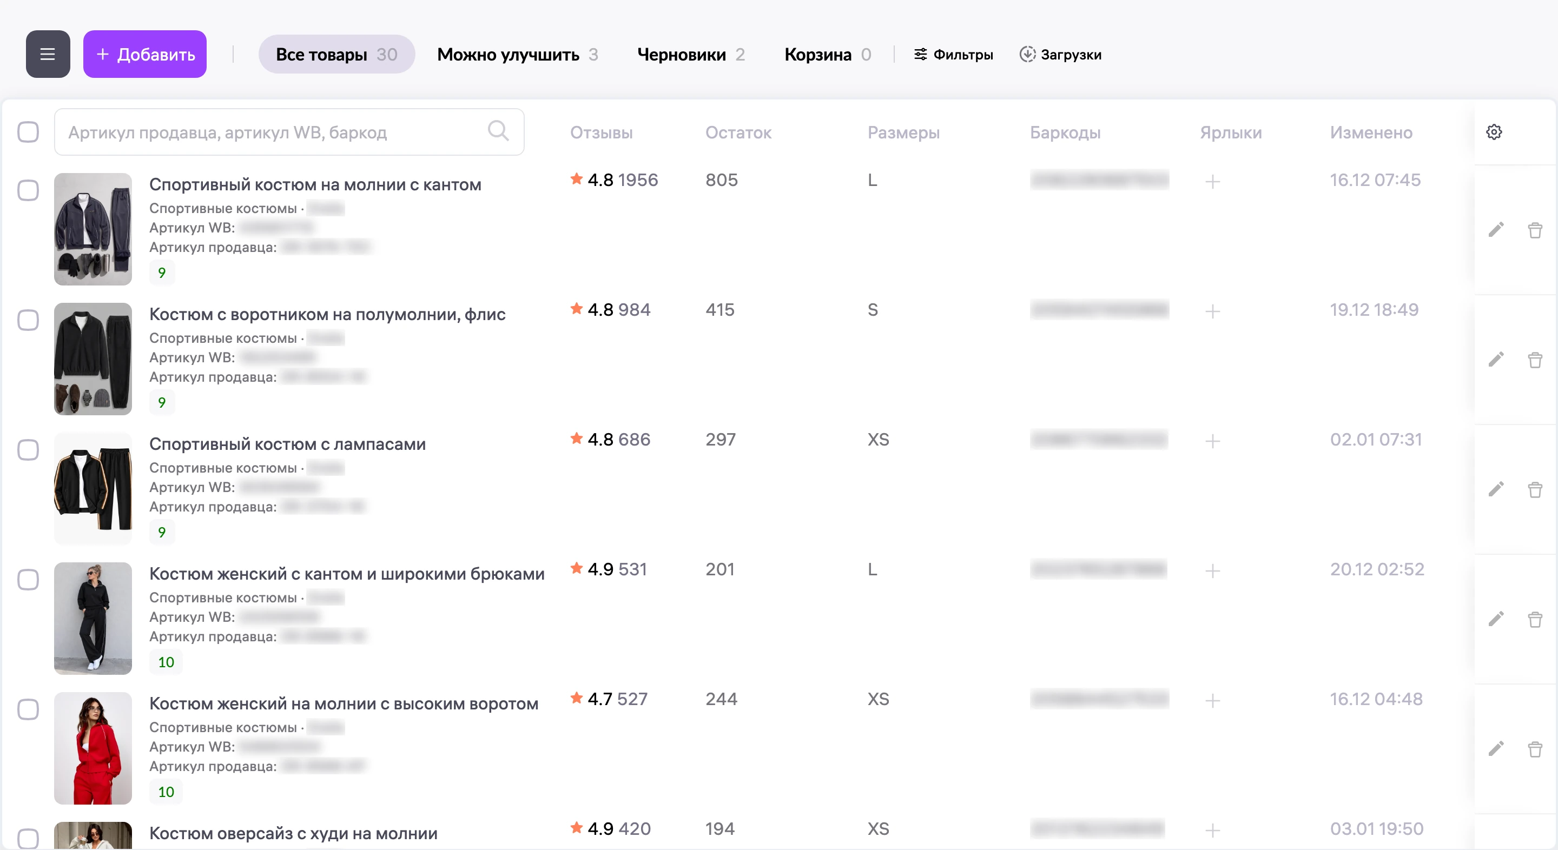This screenshot has height=850, width=1558.
Task: Add label to row with 201 остаток
Action: pos(1212,570)
